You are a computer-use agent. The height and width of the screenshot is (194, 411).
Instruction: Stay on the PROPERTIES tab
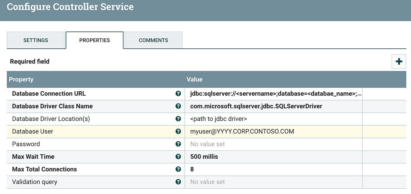point(94,40)
